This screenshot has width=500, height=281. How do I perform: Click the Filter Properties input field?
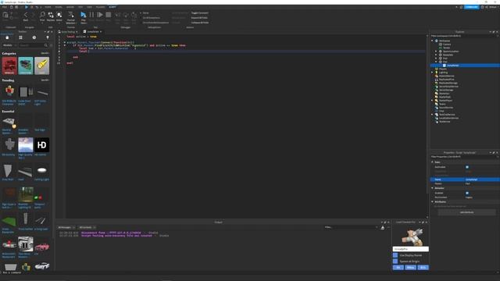[x=464, y=157]
